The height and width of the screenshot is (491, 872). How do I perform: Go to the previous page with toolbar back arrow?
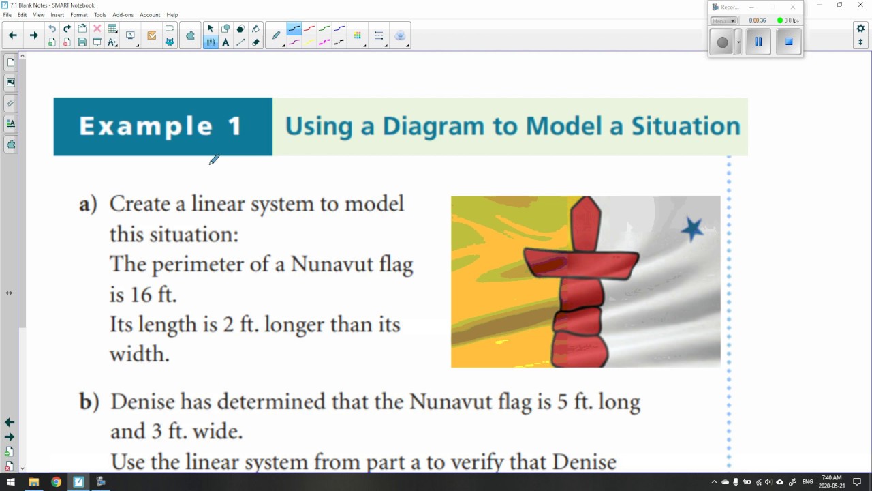12,35
